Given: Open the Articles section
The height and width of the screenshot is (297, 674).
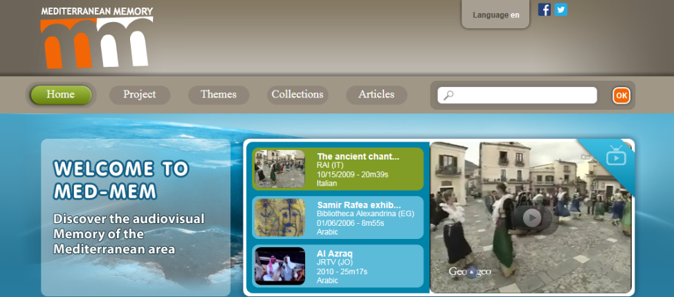Looking at the screenshot, I should click(x=376, y=95).
